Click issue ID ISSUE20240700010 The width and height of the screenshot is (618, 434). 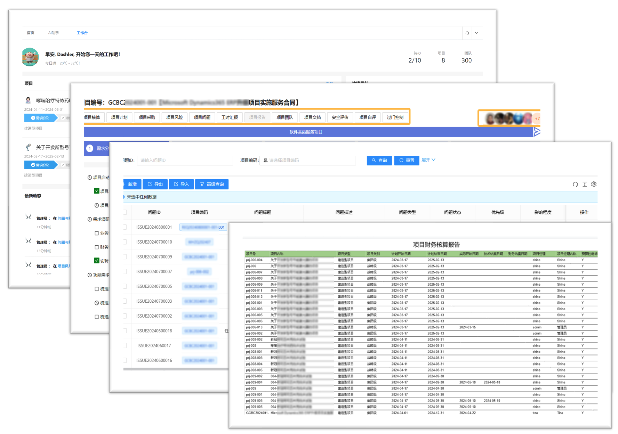(x=154, y=242)
